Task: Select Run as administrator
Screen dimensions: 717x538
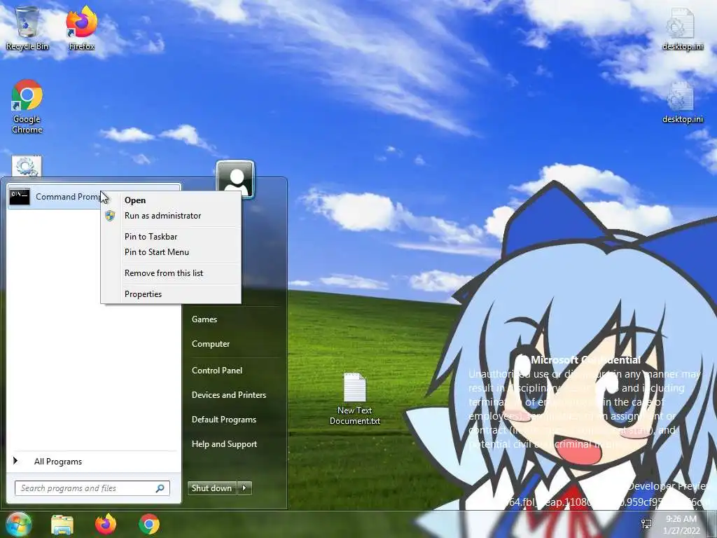Action: coord(171,216)
